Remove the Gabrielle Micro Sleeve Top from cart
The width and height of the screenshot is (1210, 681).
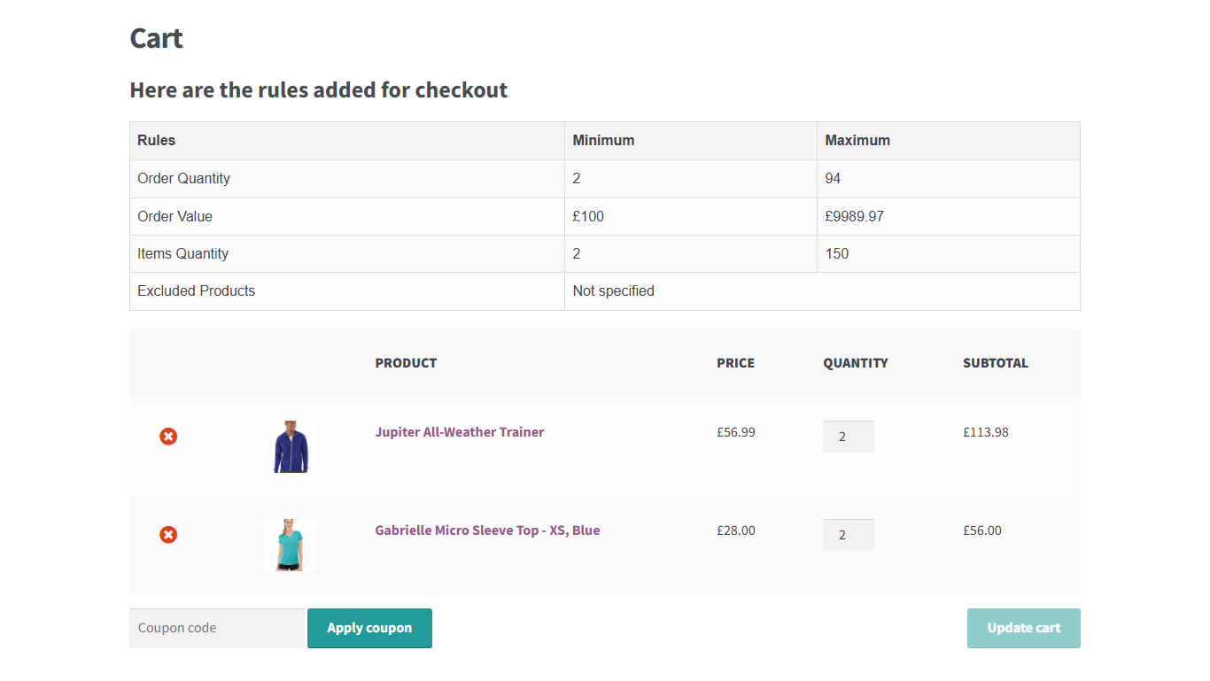(x=168, y=534)
